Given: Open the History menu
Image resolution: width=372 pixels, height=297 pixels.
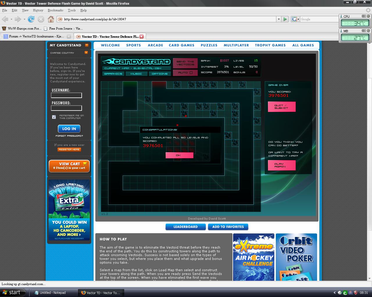Looking at the screenshot, I should tap(38, 10).
